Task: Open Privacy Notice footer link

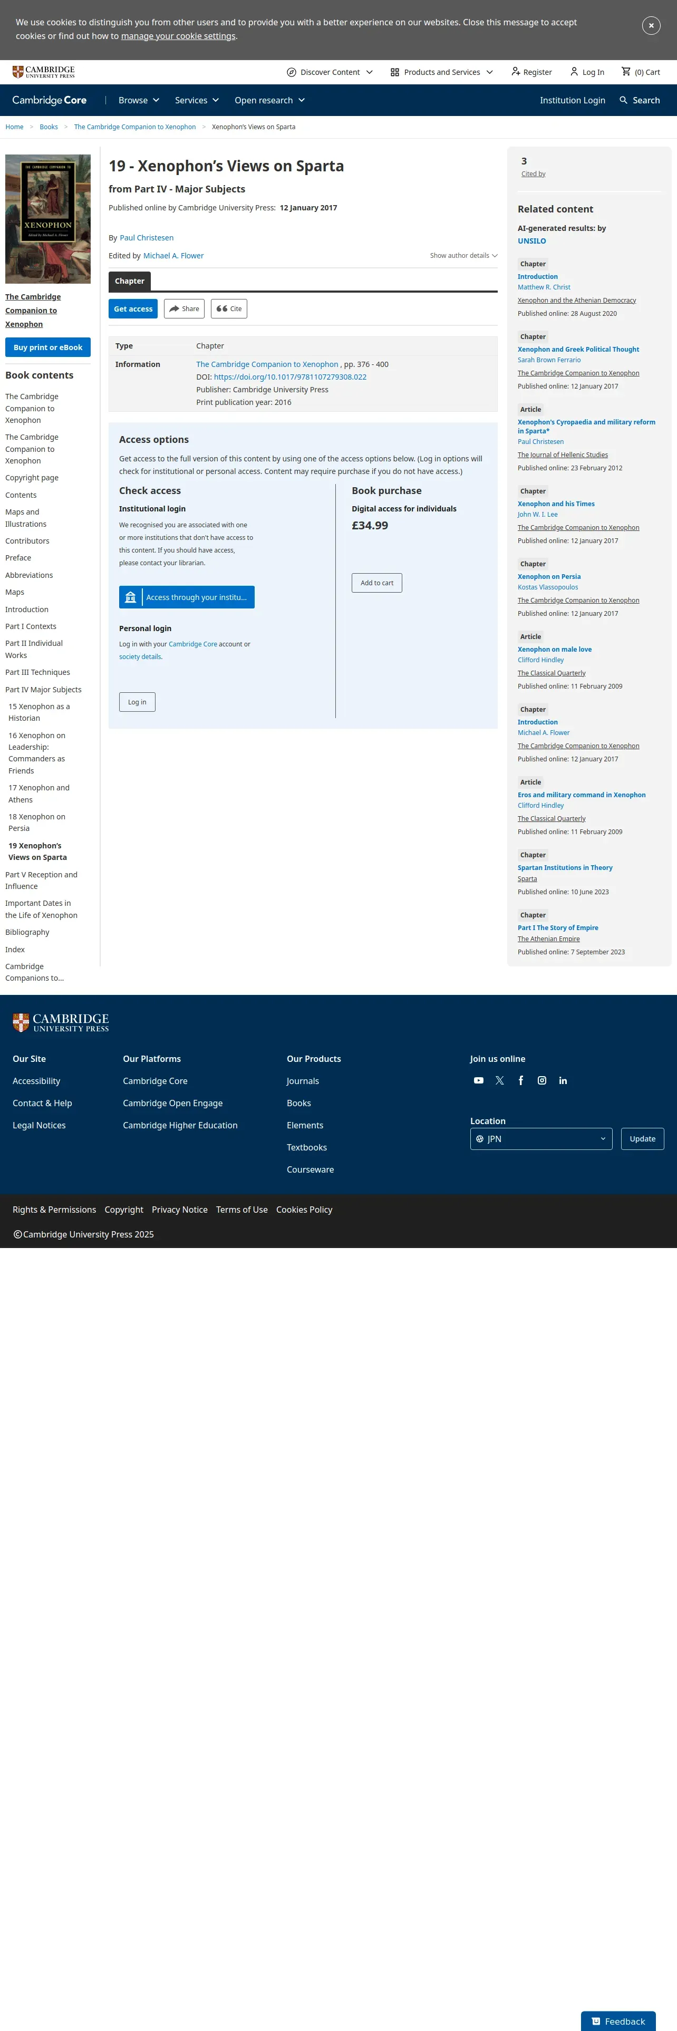Action: (x=180, y=1210)
